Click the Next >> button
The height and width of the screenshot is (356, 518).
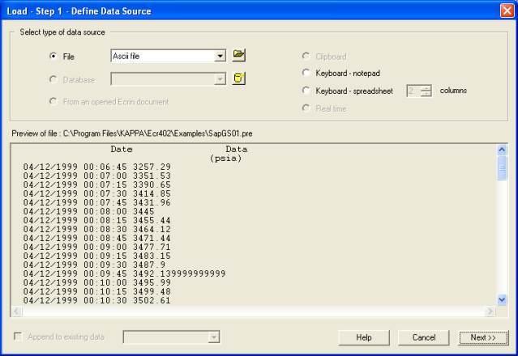coord(477,337)
